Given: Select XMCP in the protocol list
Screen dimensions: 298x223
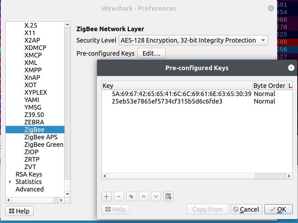Looking at the screenshot, I should pos(33,55).
